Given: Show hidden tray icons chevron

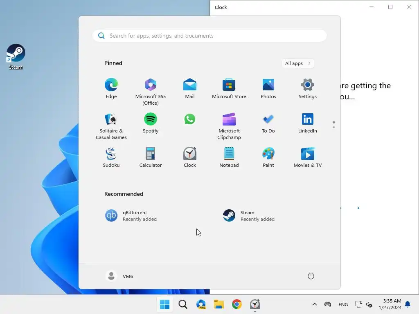Looking at the screenshot, I should click(x=315, y=304).
